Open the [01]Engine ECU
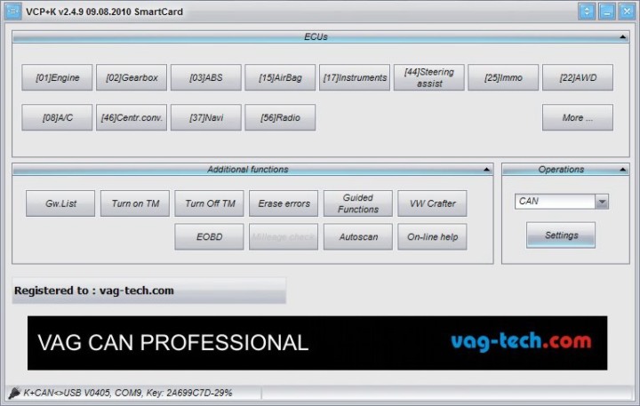640x406 pixels. coord(57,77)
